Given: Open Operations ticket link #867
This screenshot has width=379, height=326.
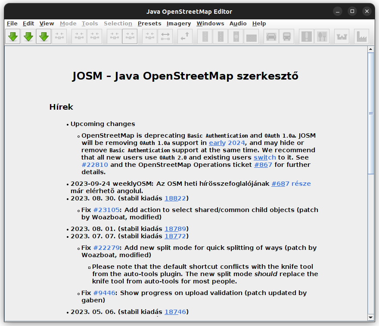Looking at the screenshot, I should (x=263, y=165).
